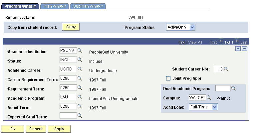Add a new row with plus icon
Viewport: 253px width, 134px height.
(238, 49)
